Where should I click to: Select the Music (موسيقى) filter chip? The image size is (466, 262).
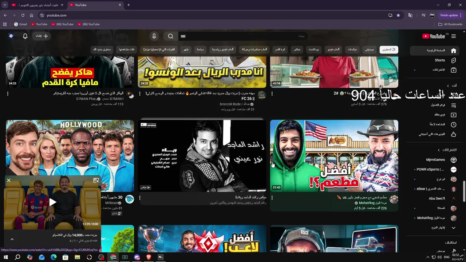(370, 49)
